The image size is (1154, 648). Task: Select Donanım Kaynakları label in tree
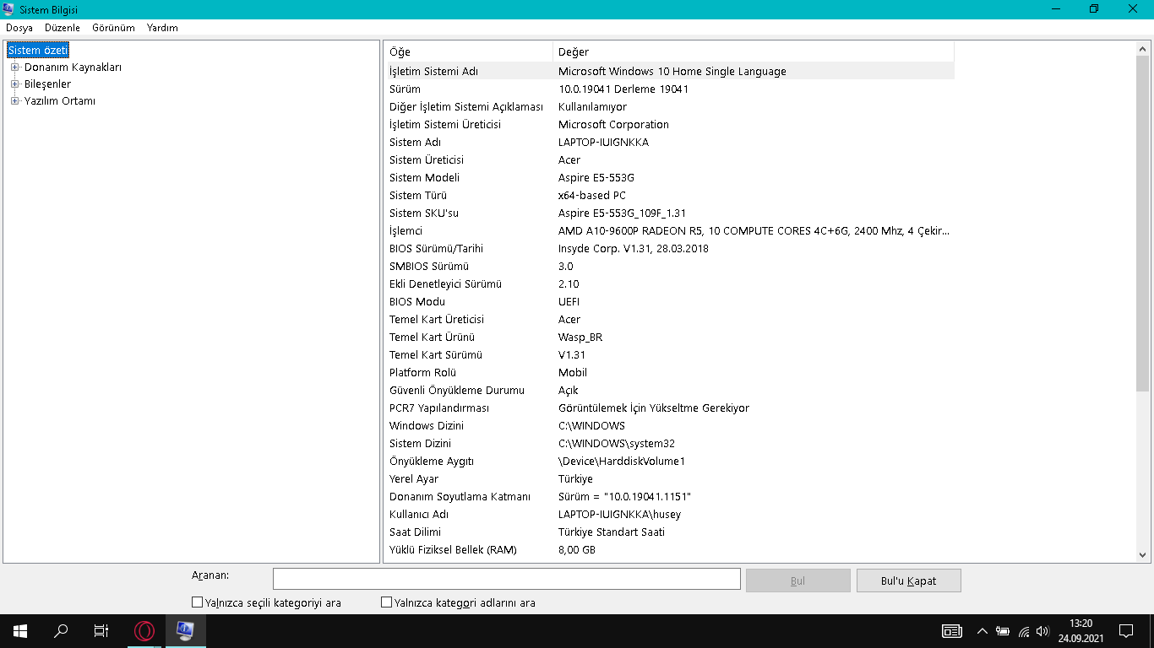coord(73,67)
